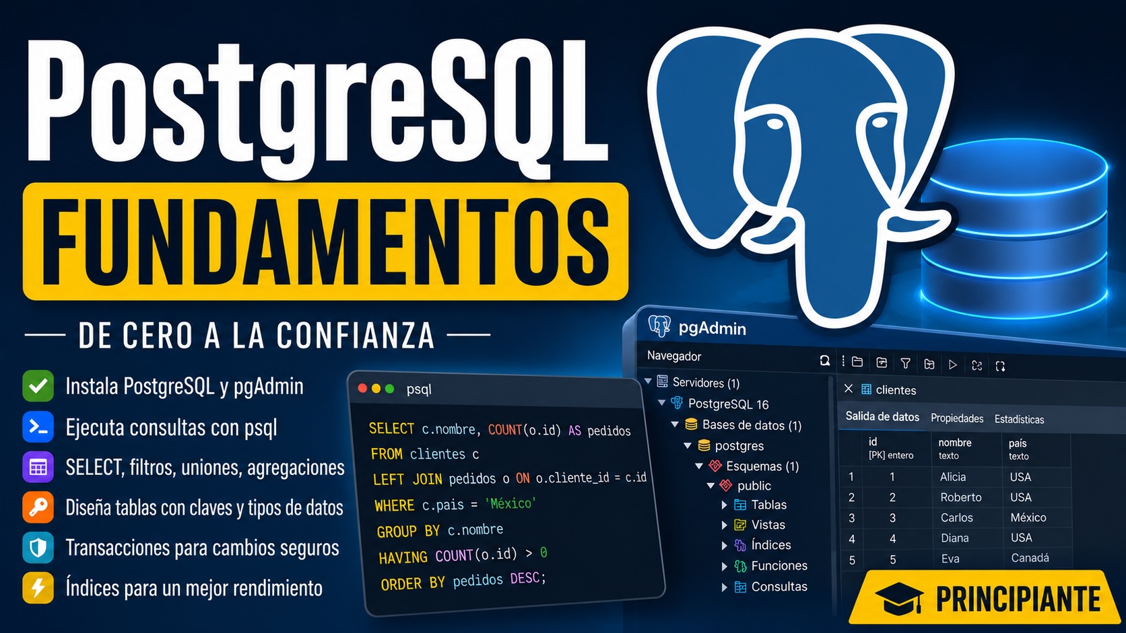
Task: Click the elephant icon beside PostgreSQL 16
Action: point(677,403)
